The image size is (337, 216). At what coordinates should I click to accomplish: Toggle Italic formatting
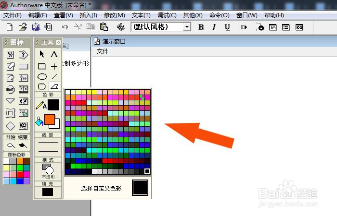[214, 27]
